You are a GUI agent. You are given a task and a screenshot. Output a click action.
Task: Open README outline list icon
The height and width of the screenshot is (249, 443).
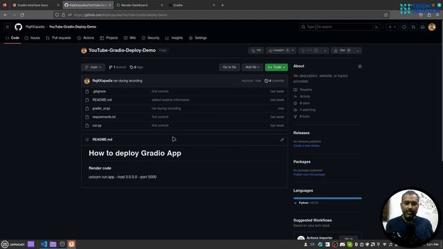(87, 140)
